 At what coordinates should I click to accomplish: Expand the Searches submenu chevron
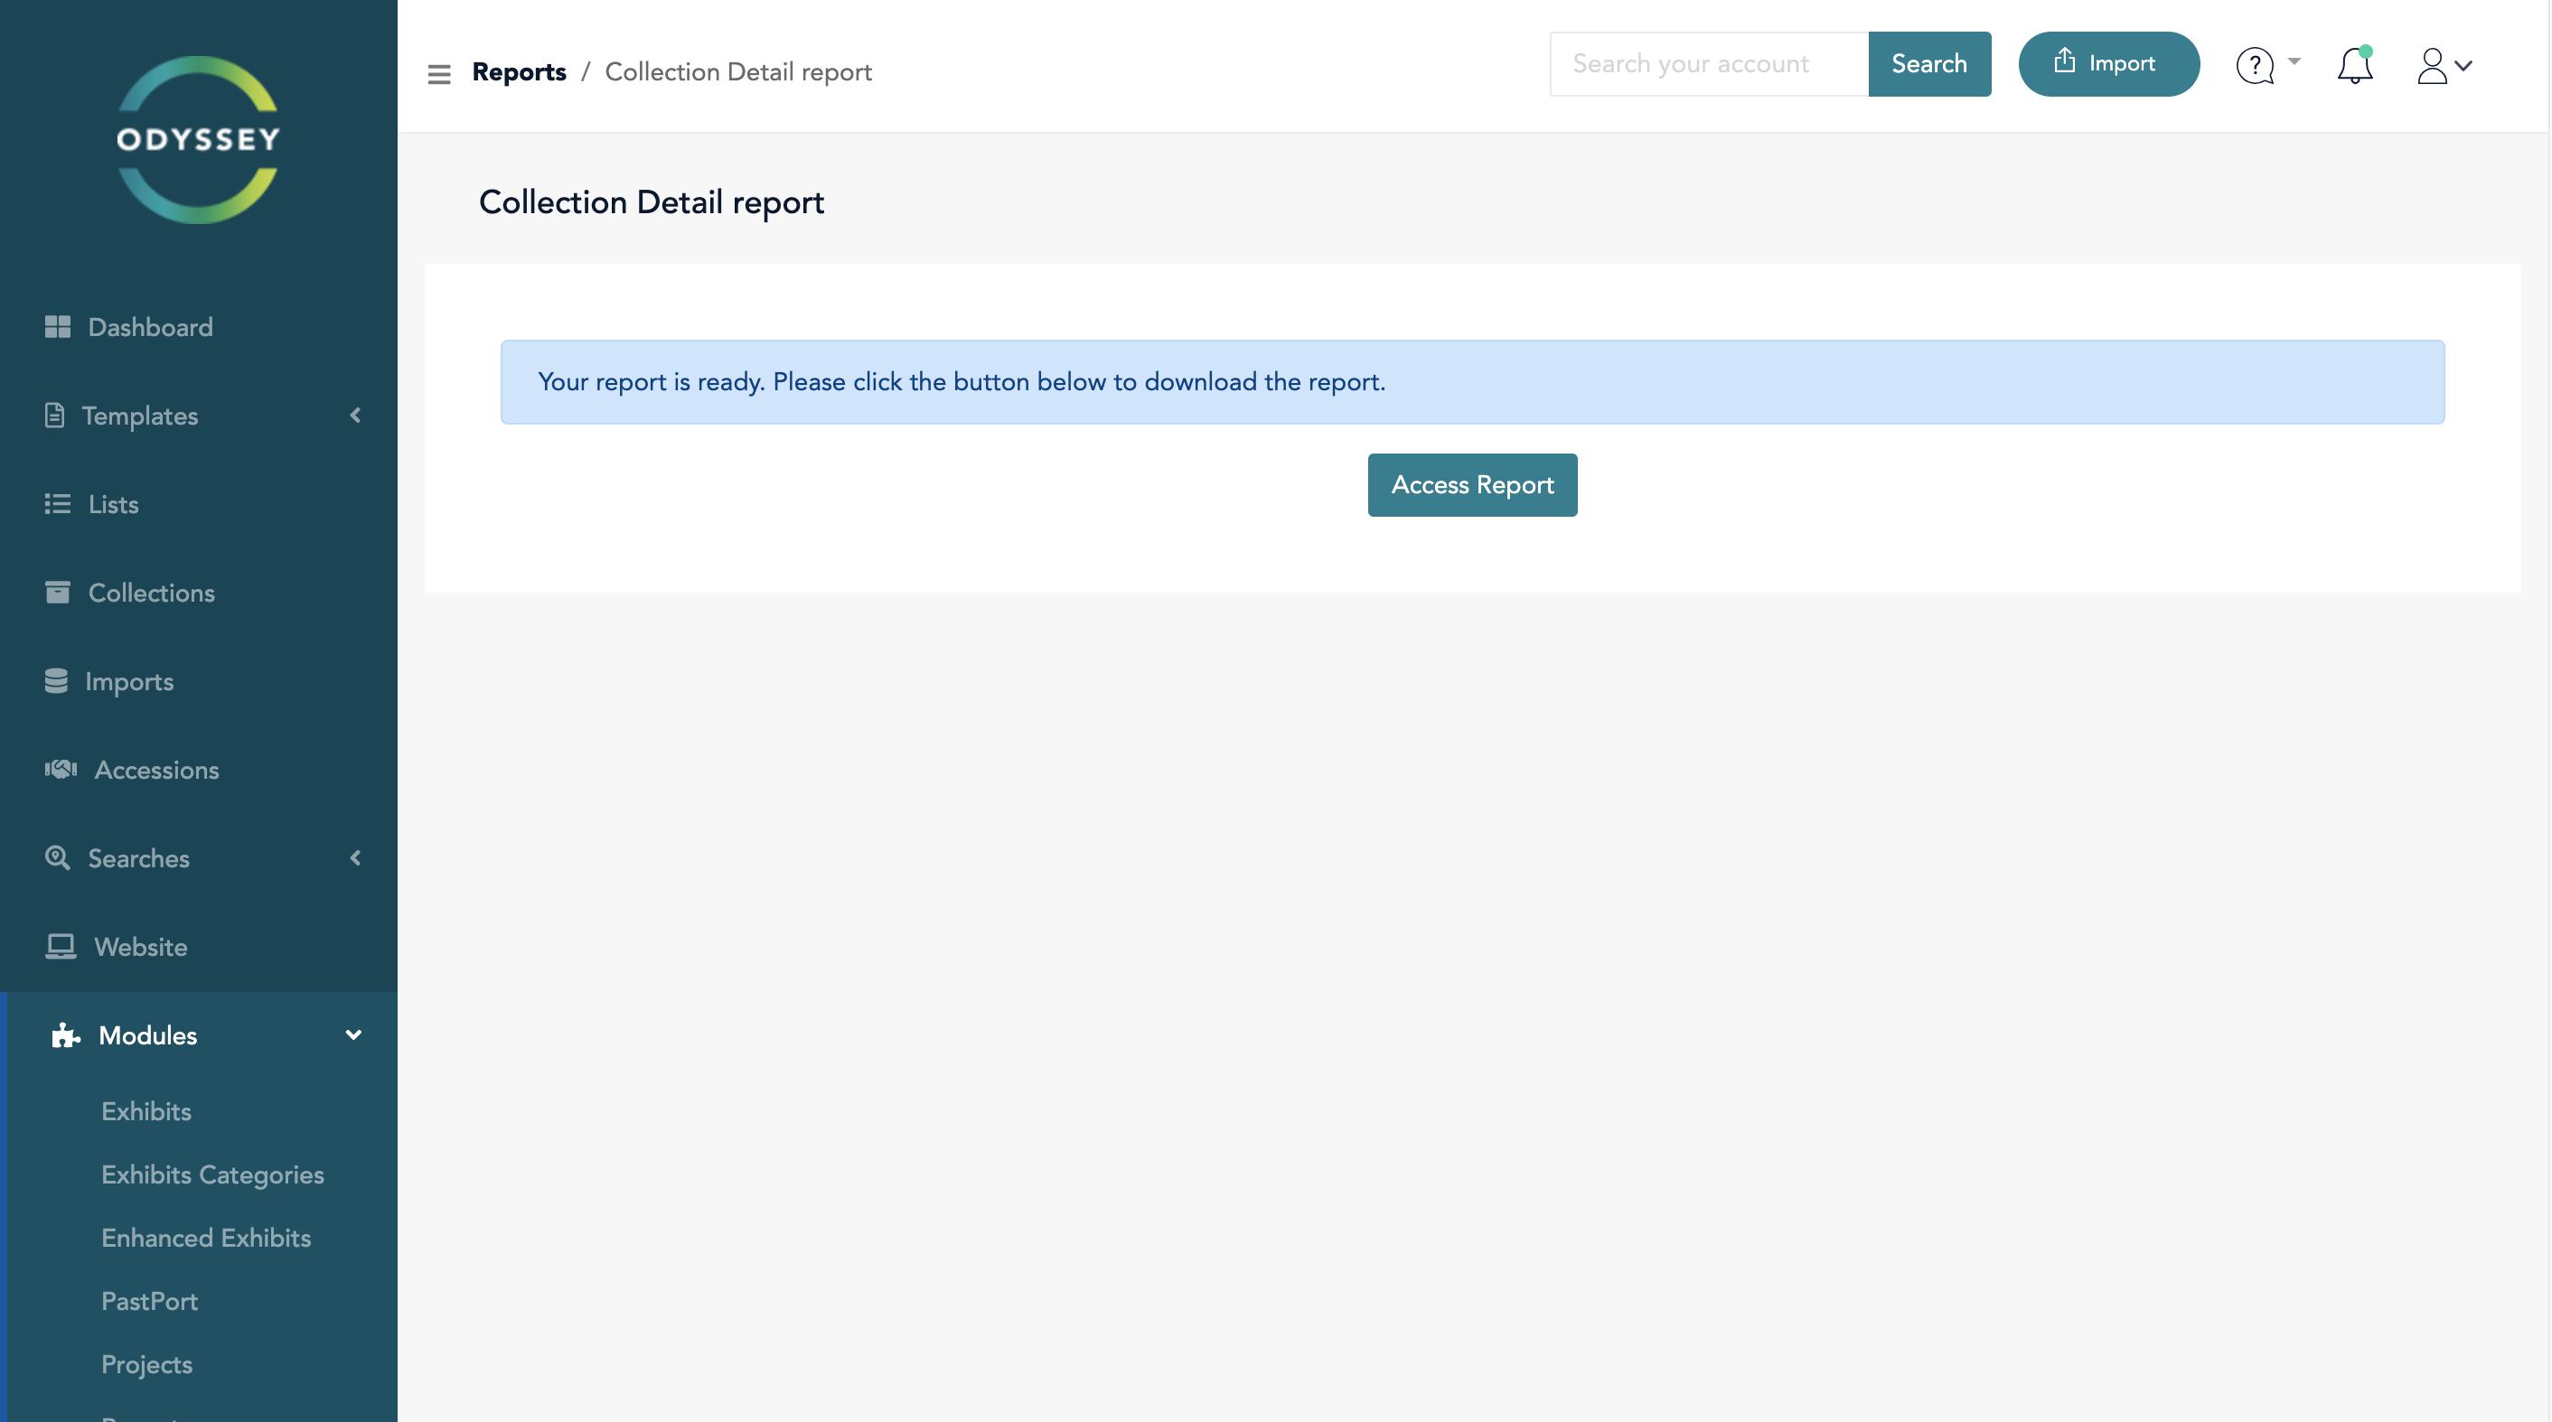point(356,857)
